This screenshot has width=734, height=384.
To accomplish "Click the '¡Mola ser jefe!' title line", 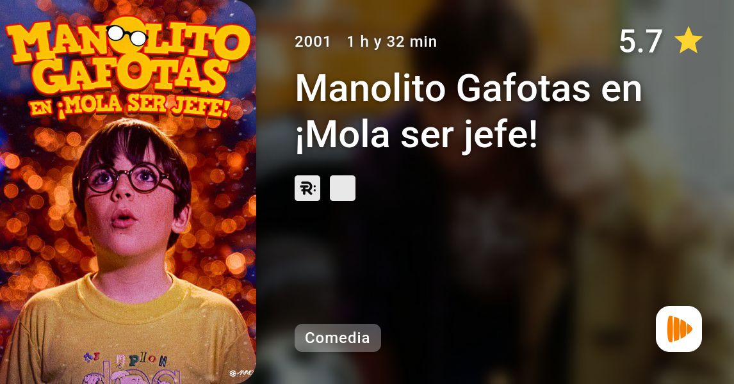I will [416, 134].
